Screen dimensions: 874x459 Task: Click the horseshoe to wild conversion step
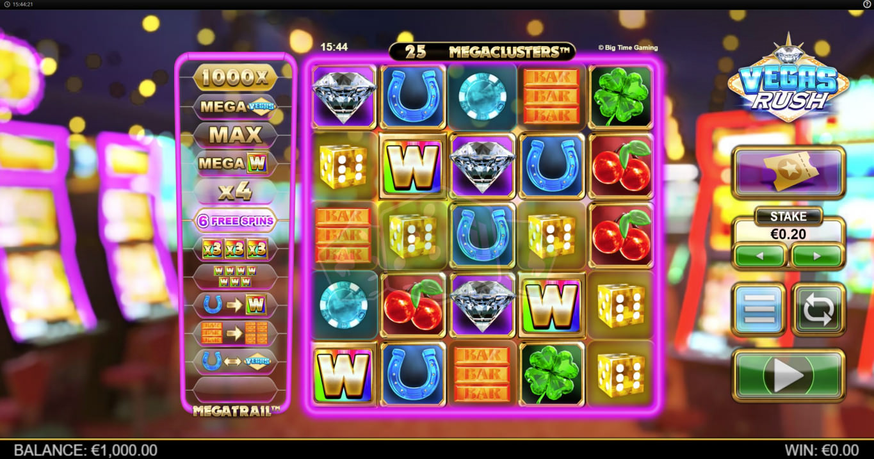tap(236, 305)
